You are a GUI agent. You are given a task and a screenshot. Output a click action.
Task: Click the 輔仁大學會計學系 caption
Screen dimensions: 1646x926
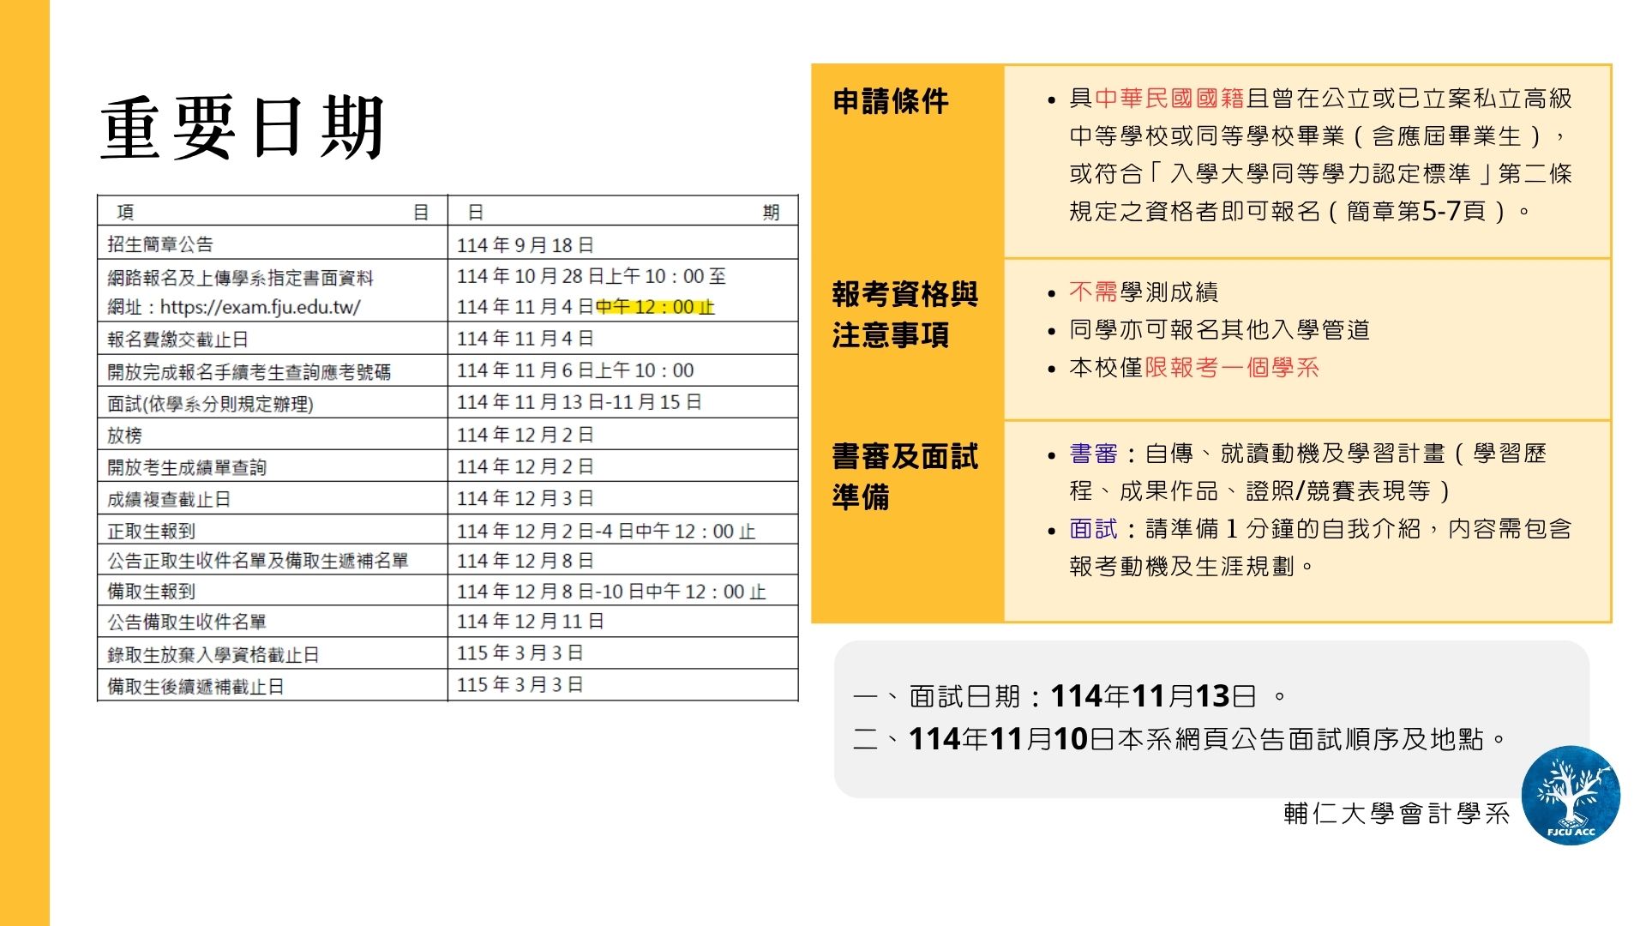coord(1397,814)
